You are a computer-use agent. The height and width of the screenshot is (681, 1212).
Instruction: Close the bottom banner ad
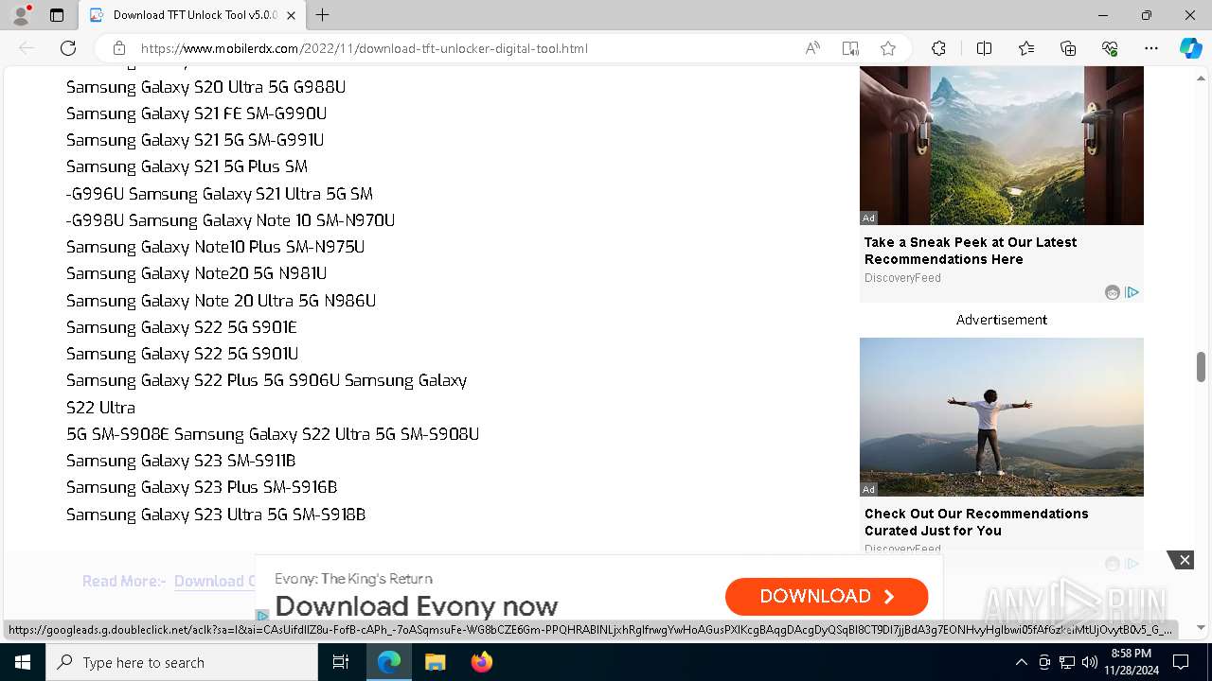point(1184,560)
